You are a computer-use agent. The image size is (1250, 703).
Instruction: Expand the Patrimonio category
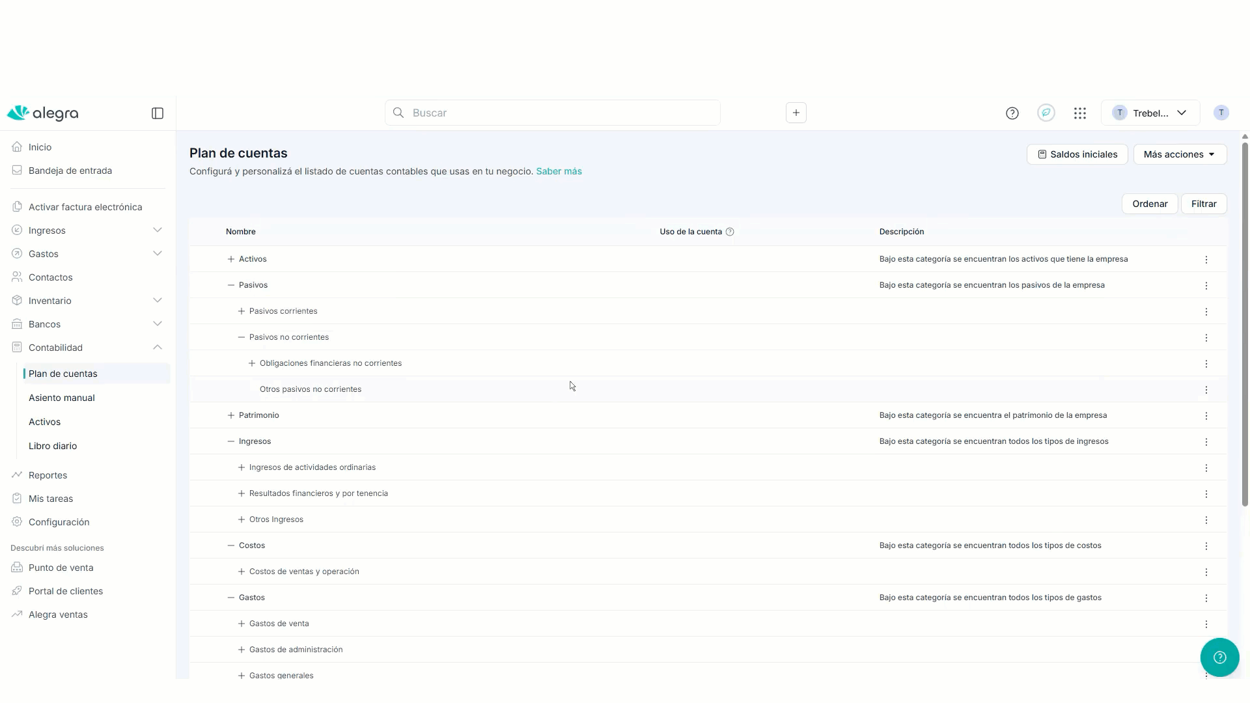click(230, 415)
